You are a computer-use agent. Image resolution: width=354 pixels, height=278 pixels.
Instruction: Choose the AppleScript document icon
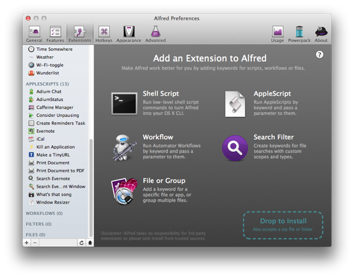235,104
